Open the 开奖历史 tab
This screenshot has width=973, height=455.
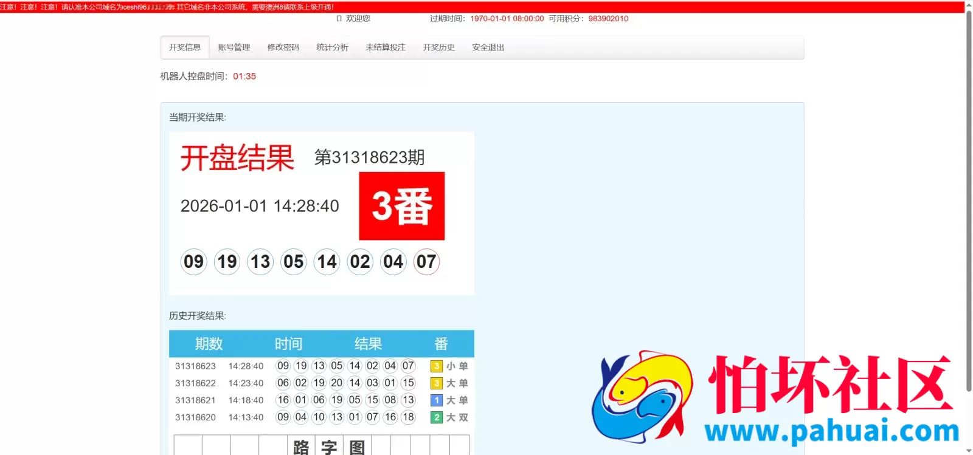click(439, 47)
